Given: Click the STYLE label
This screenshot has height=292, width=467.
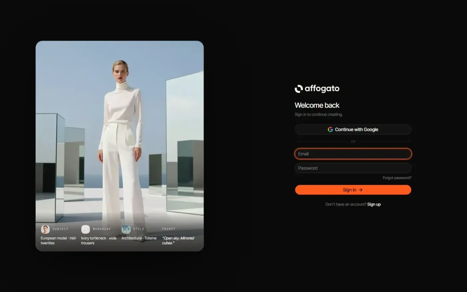Looking at the screenshot, I should pos(139,229).
